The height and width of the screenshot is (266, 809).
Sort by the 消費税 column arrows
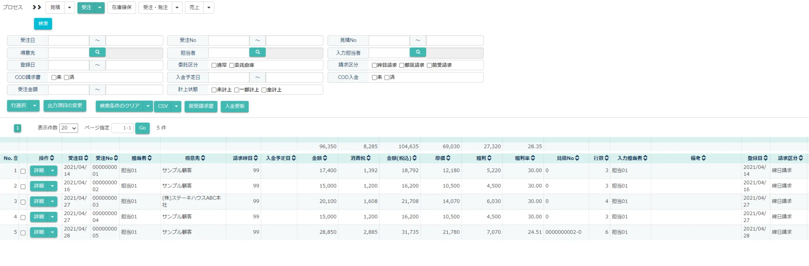(369, 158)
